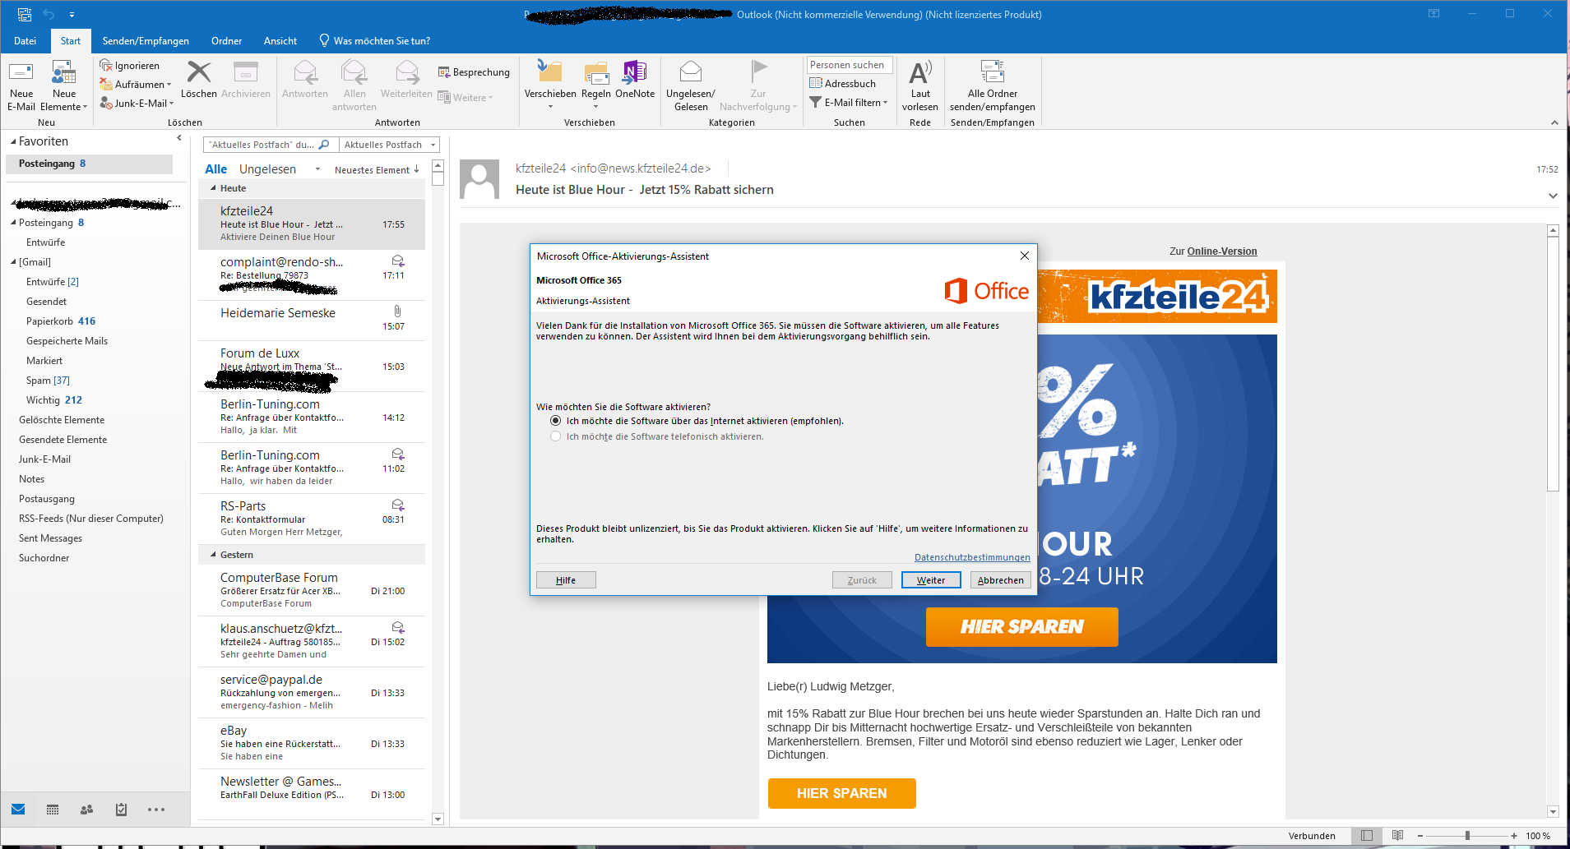Show more navigation options ellipsis
Screen dimensions: 1570x849
pos(156,810)
